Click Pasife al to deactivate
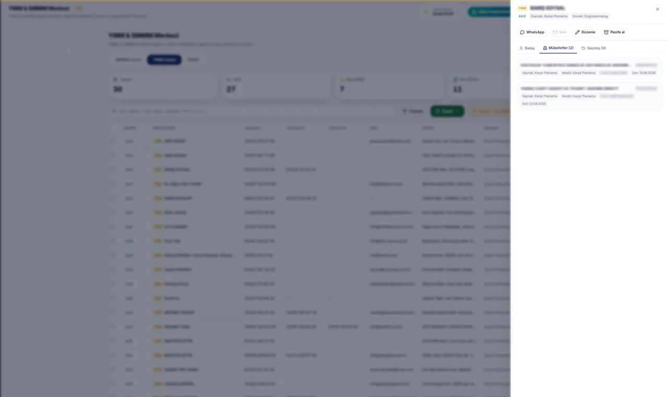This screenshot has height=397, width=668. click(614, 32)
